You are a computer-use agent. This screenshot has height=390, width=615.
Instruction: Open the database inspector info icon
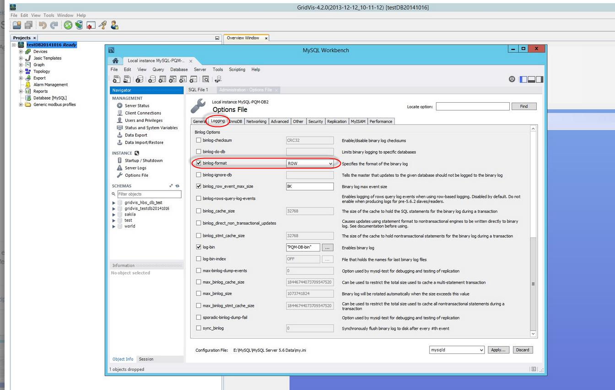(140, 79)
